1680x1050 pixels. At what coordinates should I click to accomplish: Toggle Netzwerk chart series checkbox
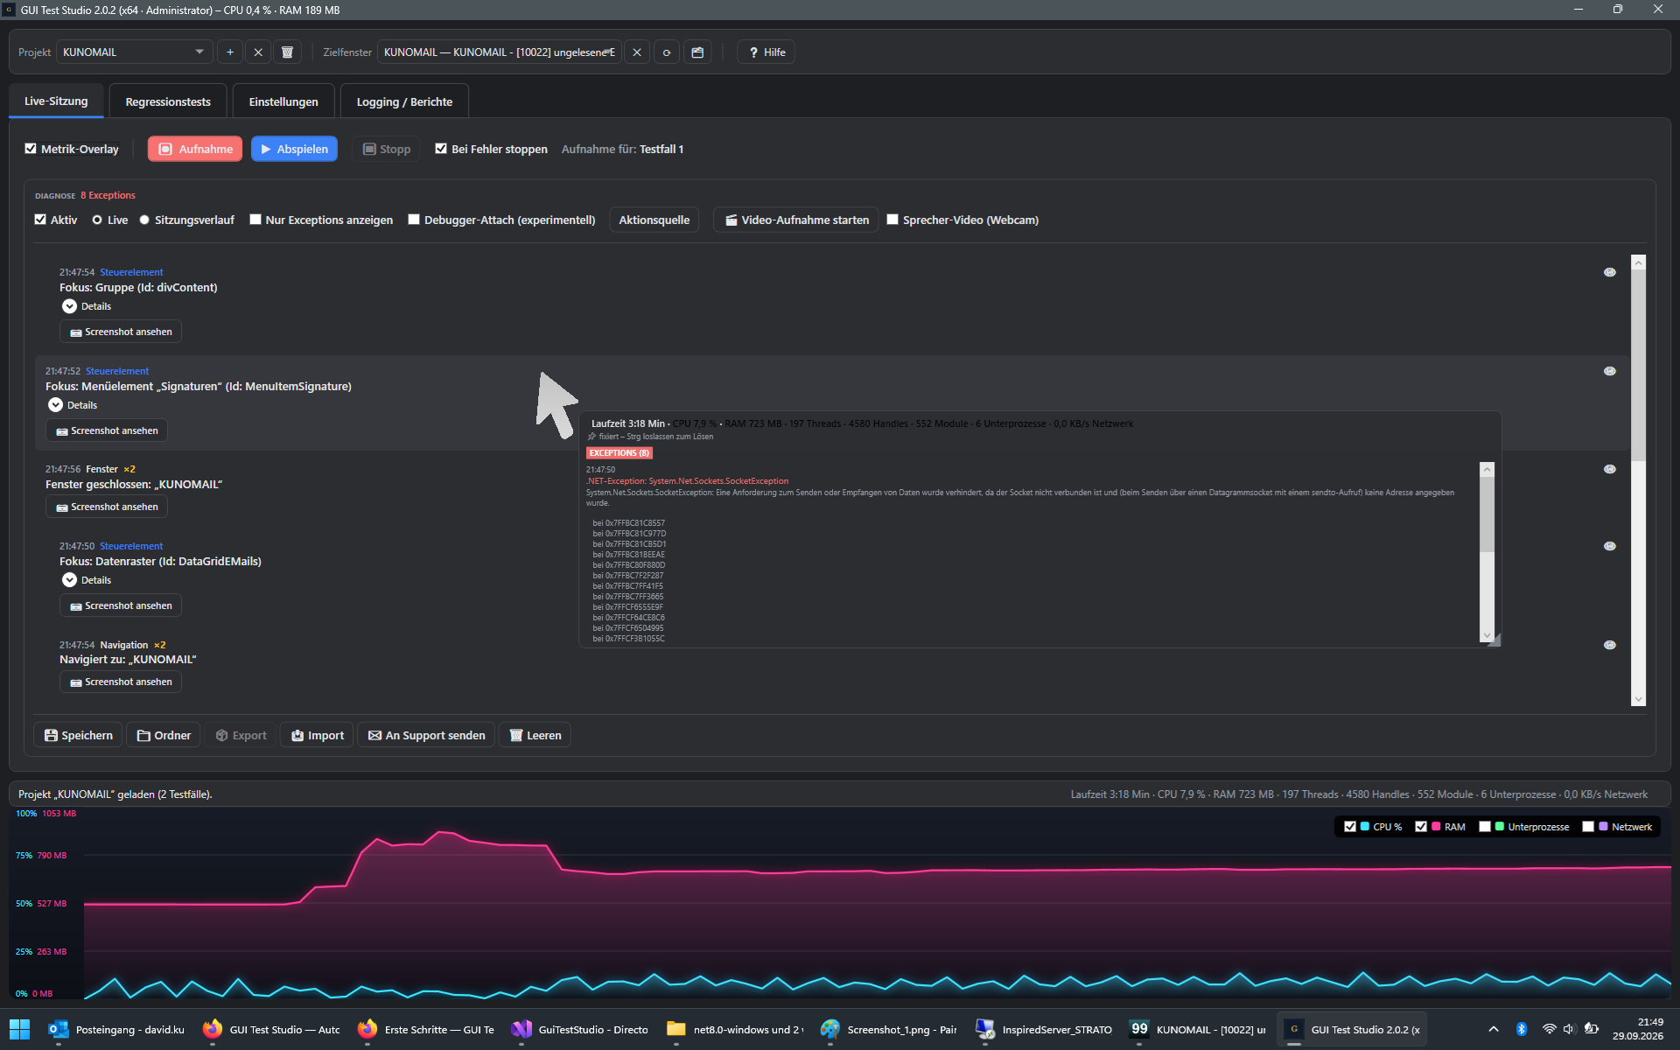[x=1588, y=827]
